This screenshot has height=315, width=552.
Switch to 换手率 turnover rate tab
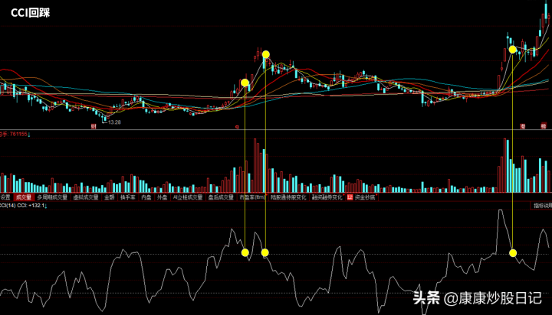coord(127,196)
